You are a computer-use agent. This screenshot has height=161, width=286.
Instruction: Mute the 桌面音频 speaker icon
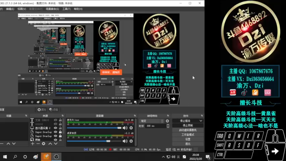125,141
